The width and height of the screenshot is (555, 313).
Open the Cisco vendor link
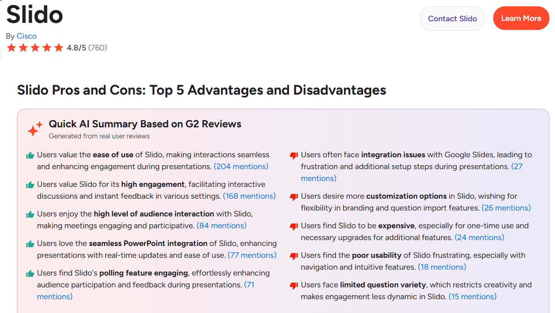(x=26, y=36)
